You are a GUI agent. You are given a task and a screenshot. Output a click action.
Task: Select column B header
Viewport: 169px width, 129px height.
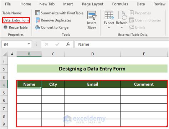click(x=29, y=54)
